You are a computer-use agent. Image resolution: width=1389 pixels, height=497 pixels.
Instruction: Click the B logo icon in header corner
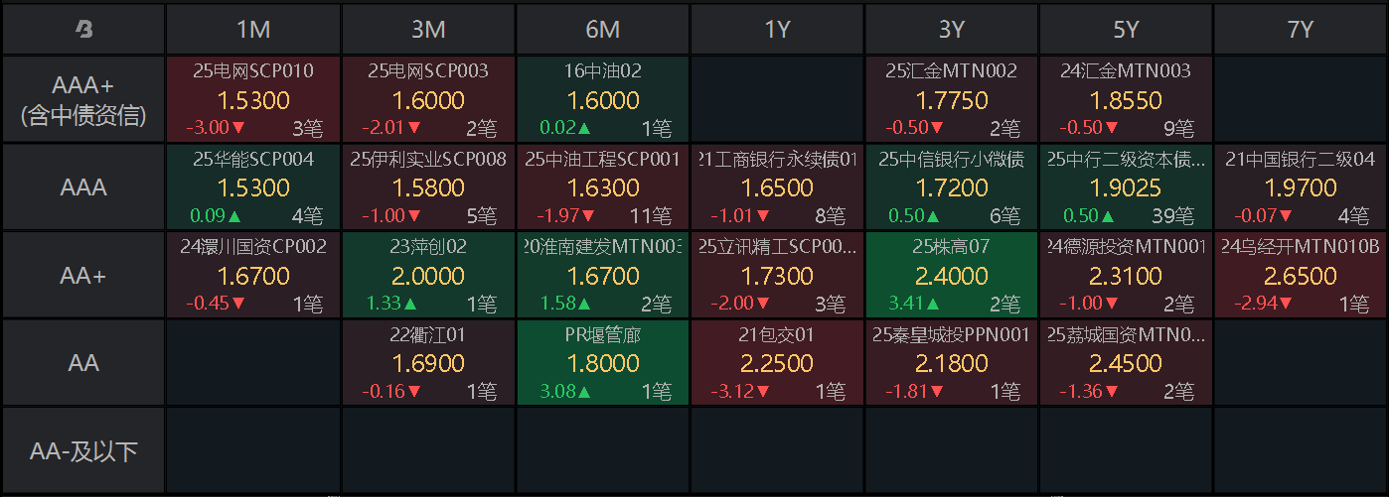83,30
